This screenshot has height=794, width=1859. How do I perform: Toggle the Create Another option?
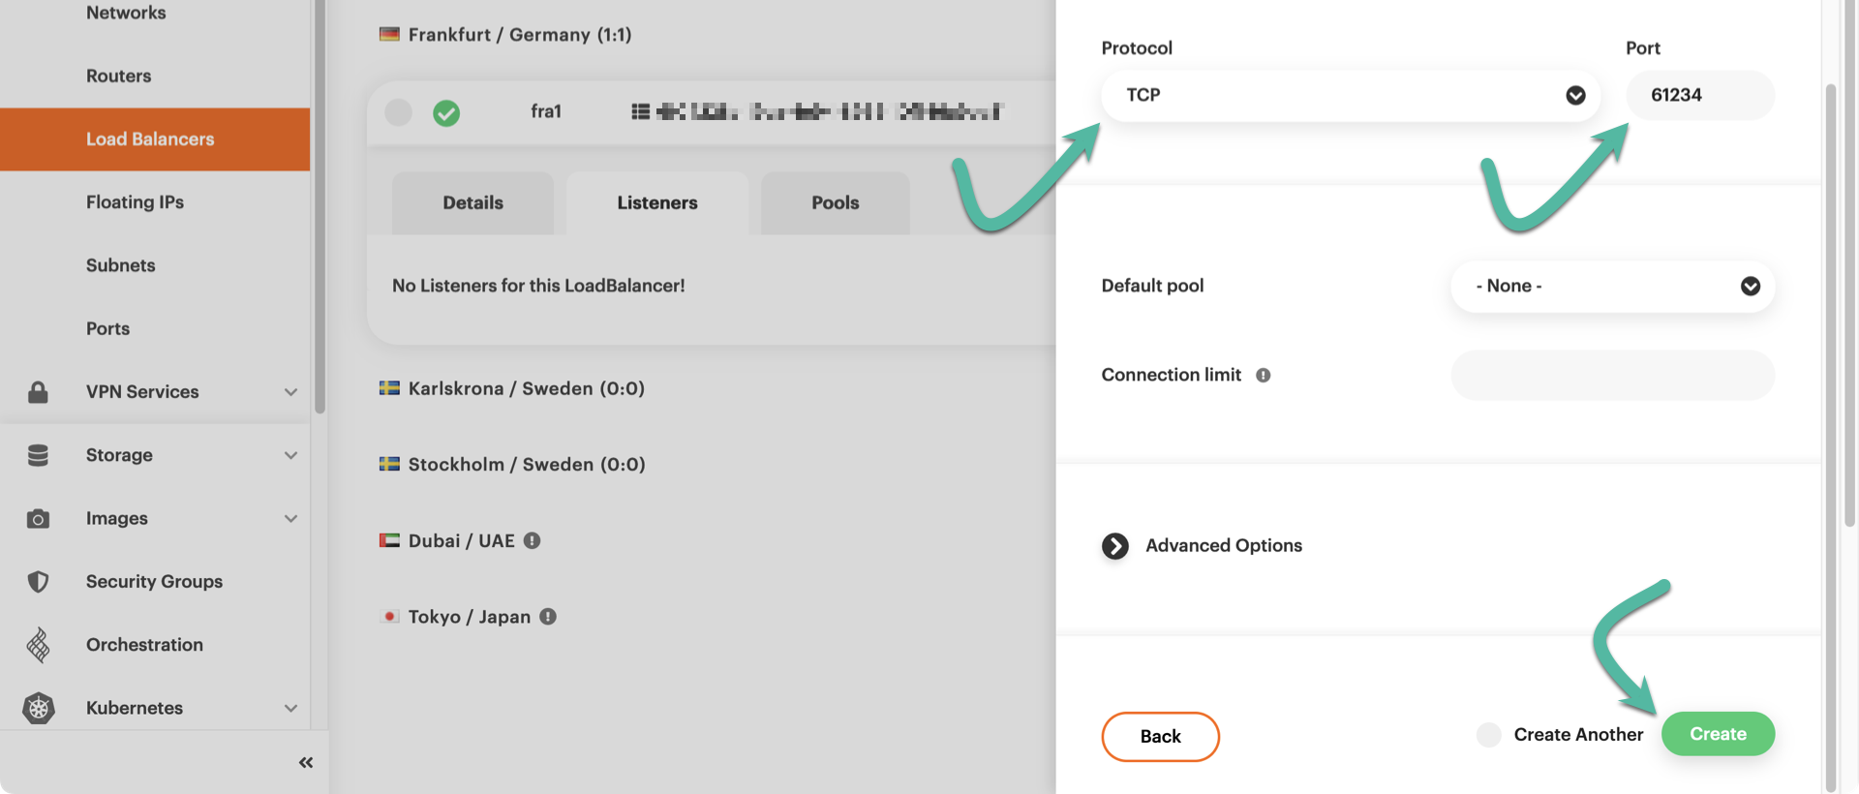click(x=1489, y=735)
